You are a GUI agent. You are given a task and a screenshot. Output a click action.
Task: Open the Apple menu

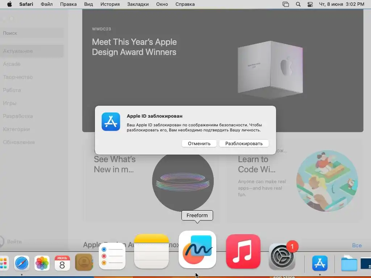[9, 4]
